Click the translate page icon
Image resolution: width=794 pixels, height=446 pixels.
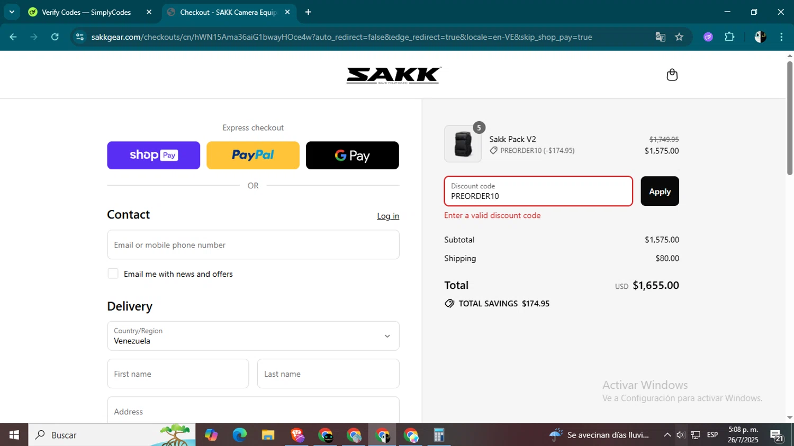point(660,37)
